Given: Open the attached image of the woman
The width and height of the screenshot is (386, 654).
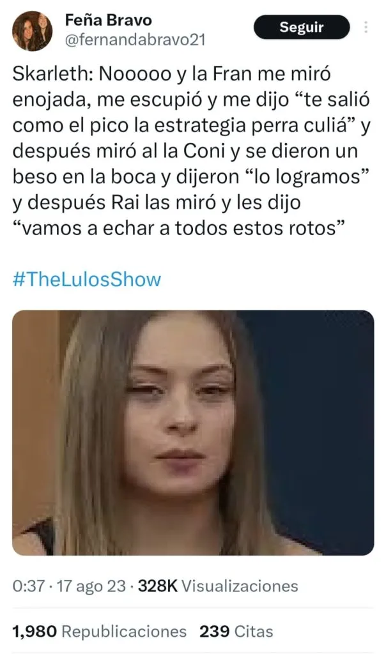Looking at the screenshot, I should point(193,432).
